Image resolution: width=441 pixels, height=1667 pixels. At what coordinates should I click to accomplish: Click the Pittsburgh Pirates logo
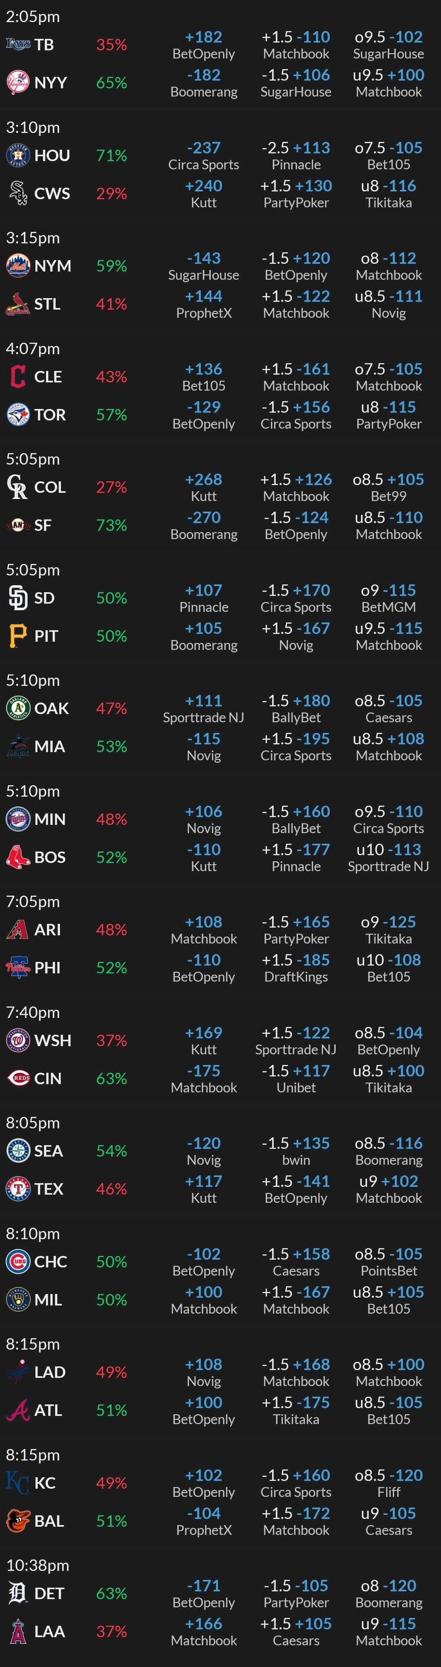point(18,636)
